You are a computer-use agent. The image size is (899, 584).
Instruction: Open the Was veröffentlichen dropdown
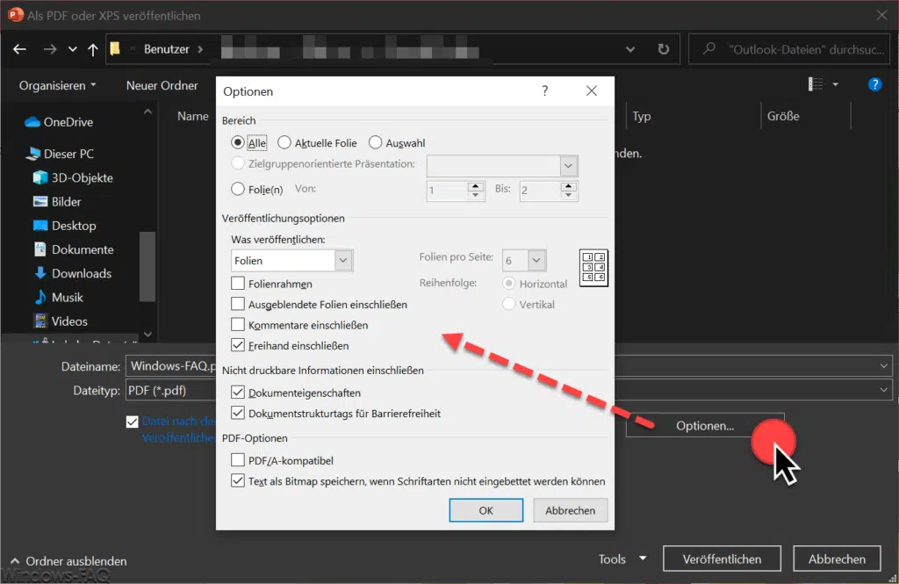point(343,260)
